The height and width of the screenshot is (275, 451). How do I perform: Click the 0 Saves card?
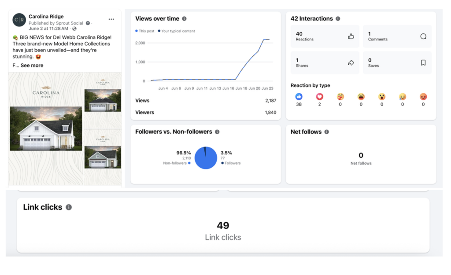click(x=397, y=62)
